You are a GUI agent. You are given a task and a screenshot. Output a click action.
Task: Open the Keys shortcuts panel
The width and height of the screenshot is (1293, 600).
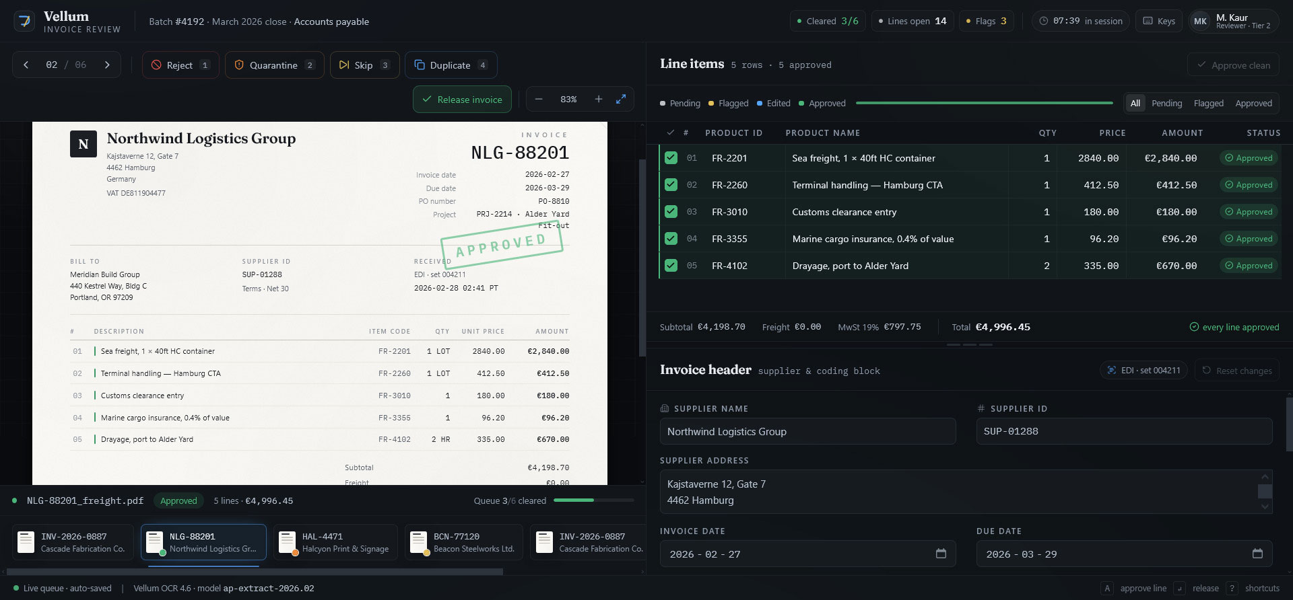(x=1159, y=21)
